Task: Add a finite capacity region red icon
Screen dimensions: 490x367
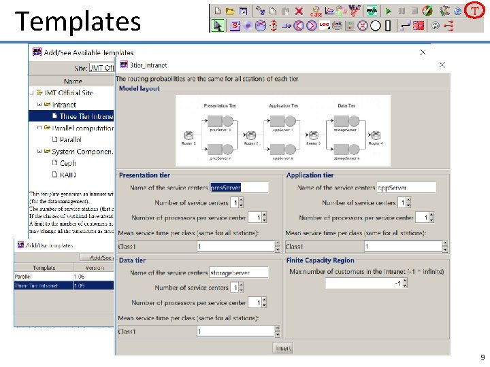Action: (x=418, y=26)
